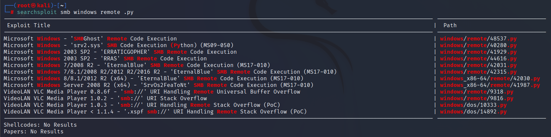The image size is (551, 137).
Task: Click the windows/remote/42315.py path
Action: click(478, 72)
